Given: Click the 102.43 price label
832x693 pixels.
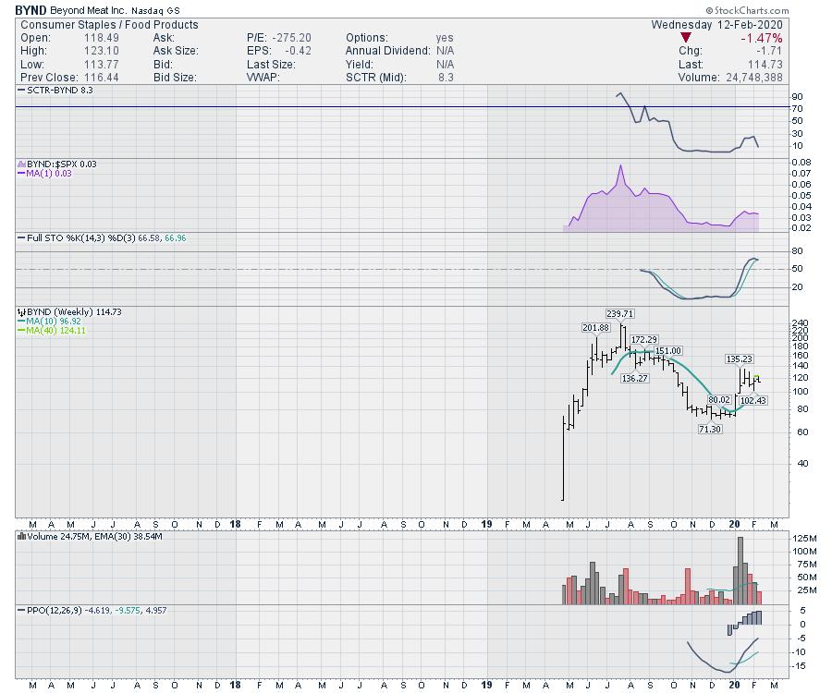Looking at the screenshot, I should click(753, 400).
